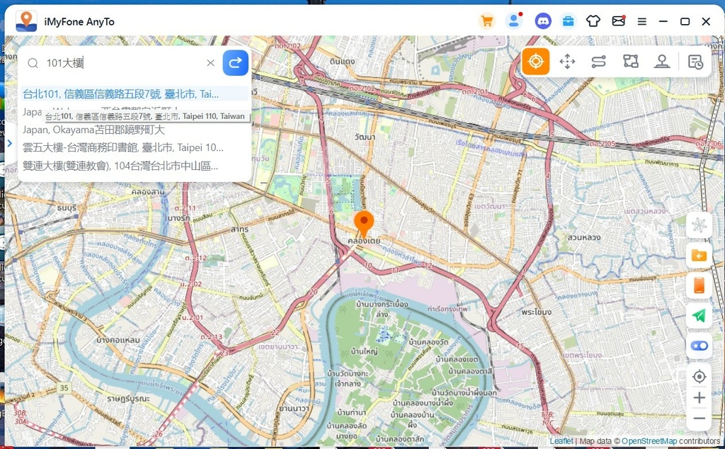Recenter map with the locate crosshair button
Screen dimensions: 725x449
(699, 377)
